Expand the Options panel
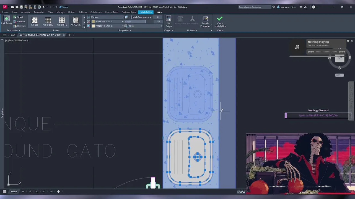The height and width of the screenshot is (199, 355). click(192, 30)
